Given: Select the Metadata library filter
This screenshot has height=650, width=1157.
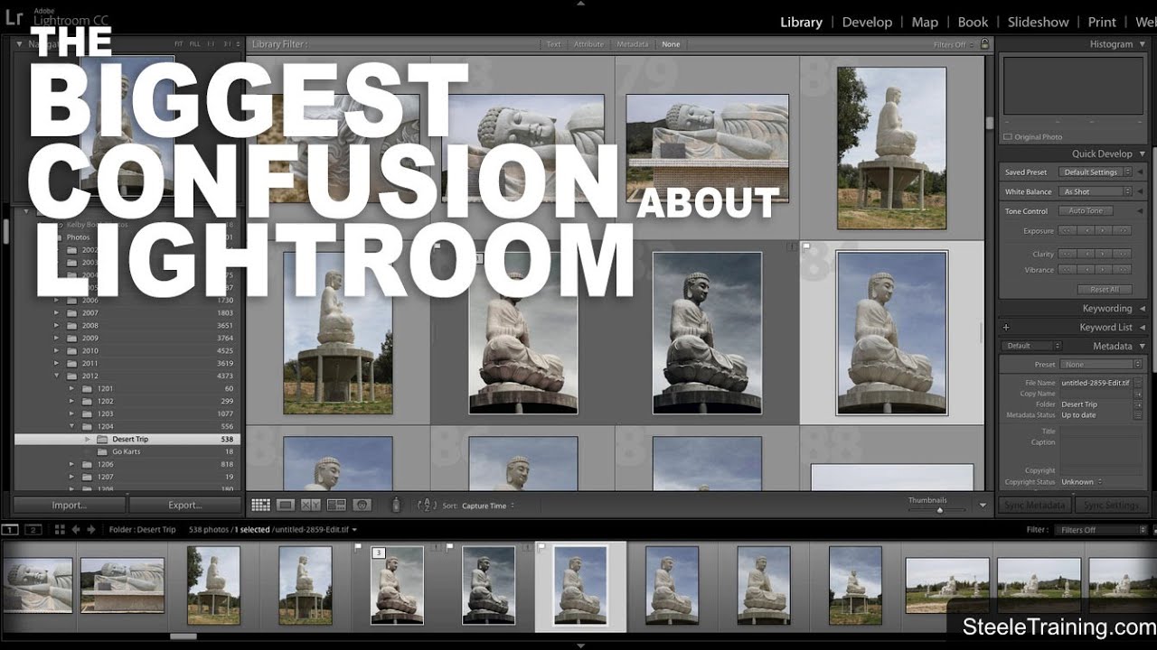Looking at the screenshot, I should coord(633,44).
